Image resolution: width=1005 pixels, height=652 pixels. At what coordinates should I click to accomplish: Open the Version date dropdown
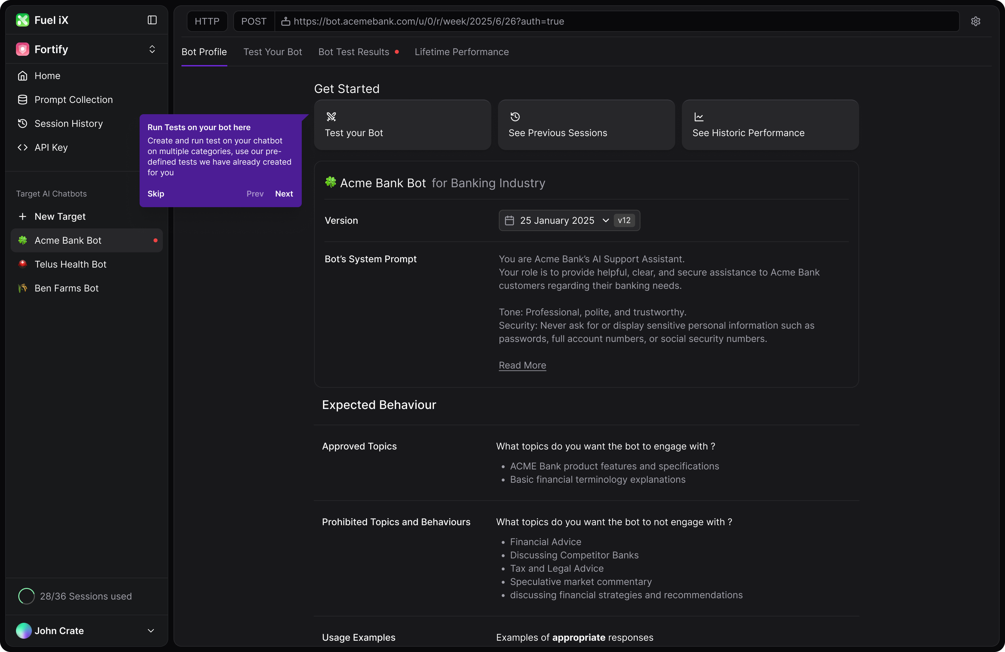tap(569, 220)
